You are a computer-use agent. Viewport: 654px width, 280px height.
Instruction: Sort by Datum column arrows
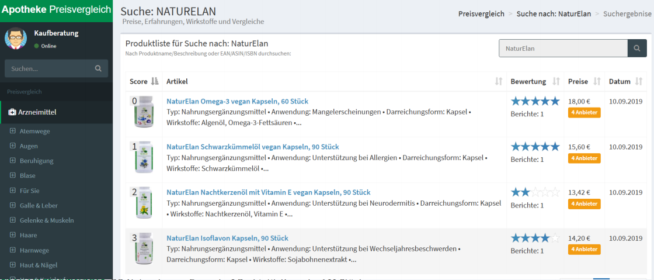[x=639, y=81]
